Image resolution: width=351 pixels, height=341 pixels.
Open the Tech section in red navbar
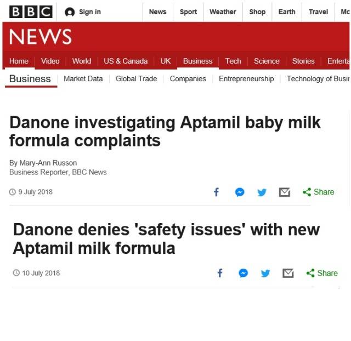point(233,61)
